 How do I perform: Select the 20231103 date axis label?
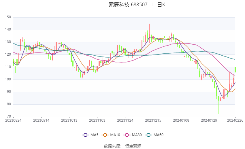click(x=97, y=120)
